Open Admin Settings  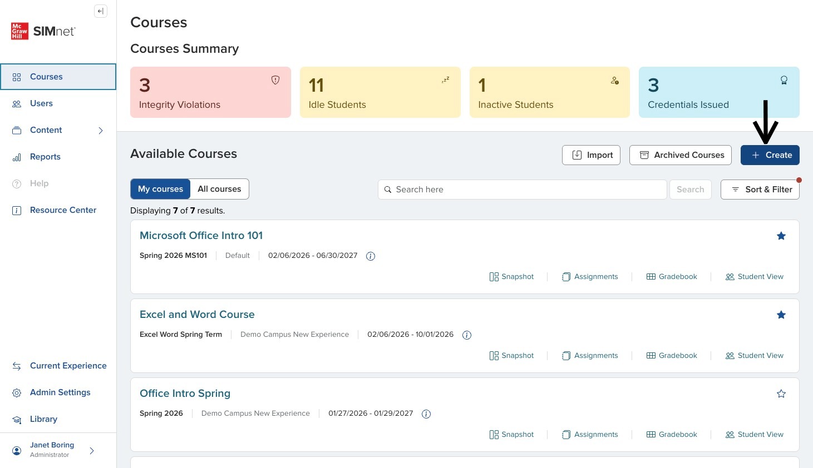click(x=58, y=392)
